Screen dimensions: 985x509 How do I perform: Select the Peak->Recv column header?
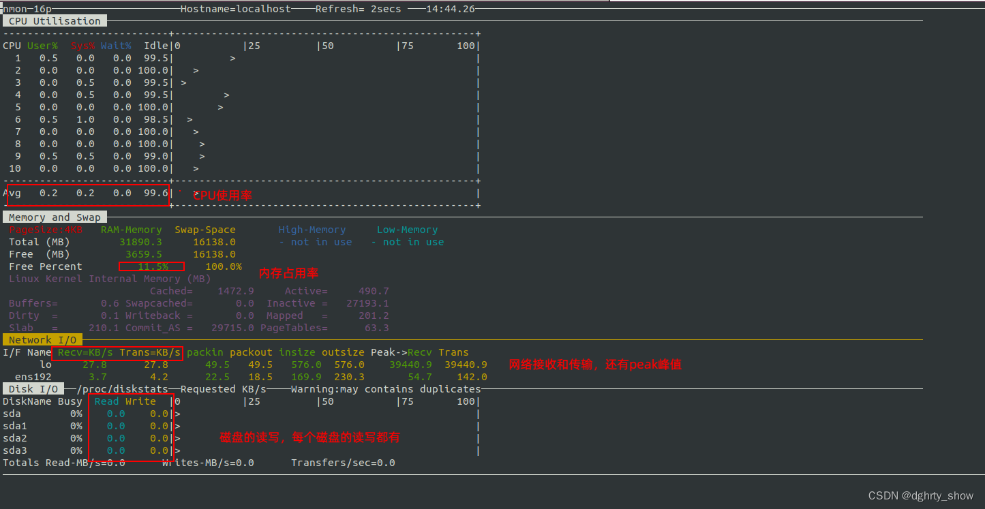coord(401,352)
